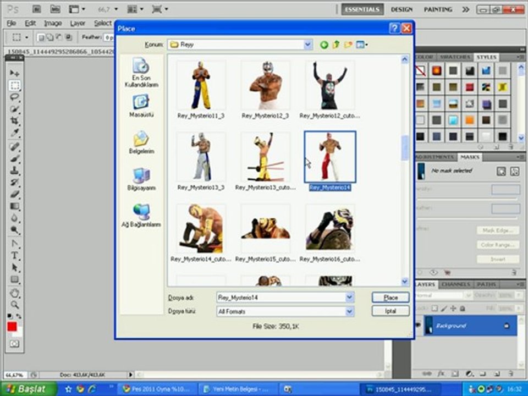Click the up one level folder icon
This screenshot has height=396, width=528.
click(x=335, y=45)
